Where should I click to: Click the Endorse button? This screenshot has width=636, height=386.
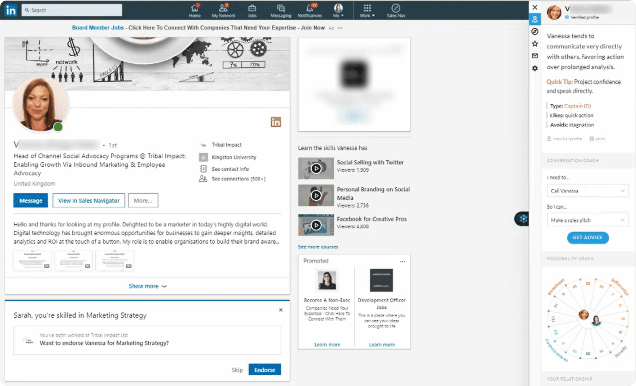tap(265, 370)
